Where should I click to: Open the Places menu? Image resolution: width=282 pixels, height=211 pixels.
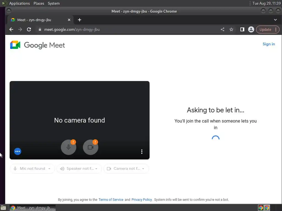click(39, 3)
